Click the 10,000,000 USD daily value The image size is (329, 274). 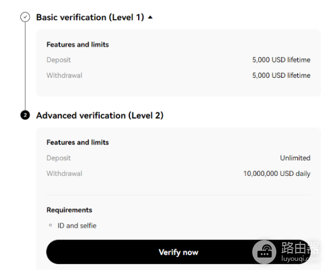[276, 174]
